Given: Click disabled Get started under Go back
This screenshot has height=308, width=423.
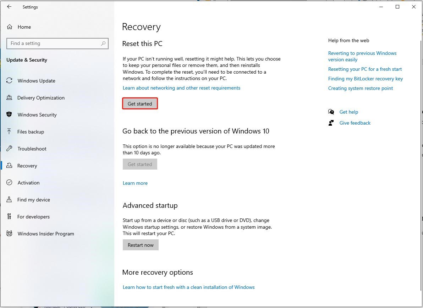Looking at the screenshot, I should click(140, 164).
